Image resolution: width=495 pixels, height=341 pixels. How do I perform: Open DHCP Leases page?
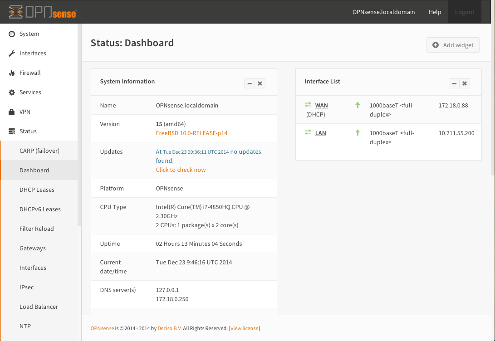39,190
